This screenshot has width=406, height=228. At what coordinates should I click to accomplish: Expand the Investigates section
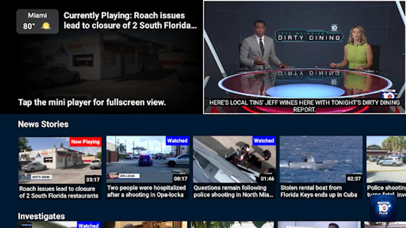point(41,216)
